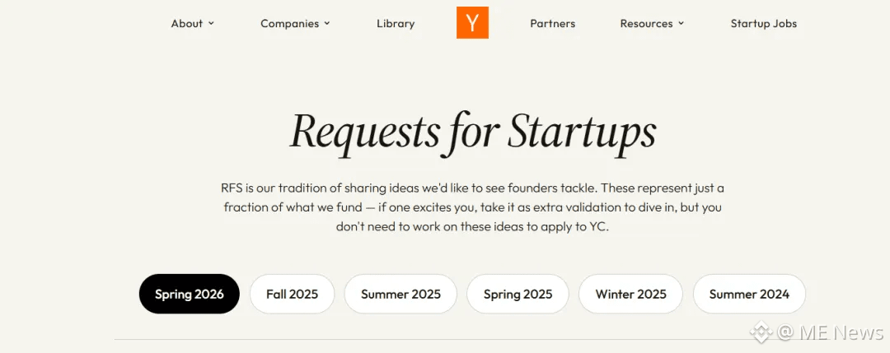Open the Companies dropdown arrow
This screenshot has width=890, height=353.
tap(327, 24)
